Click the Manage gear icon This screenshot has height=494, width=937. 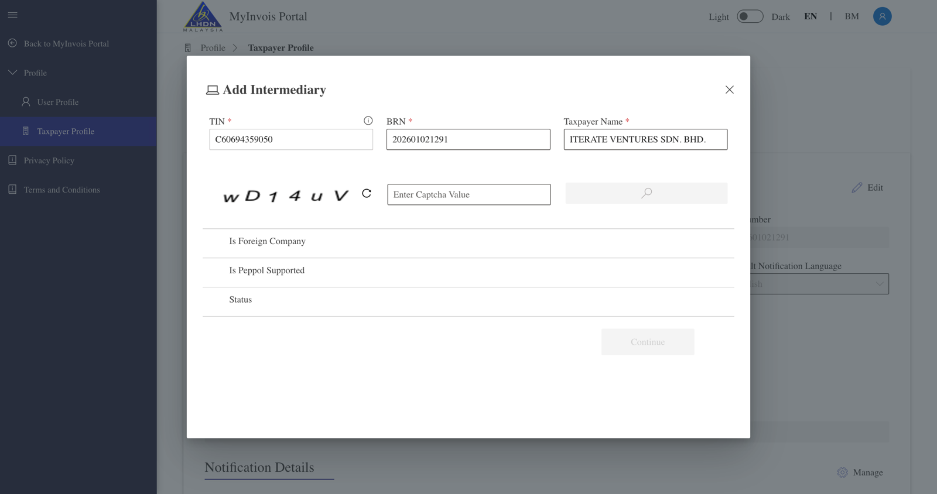click(842, 472)
